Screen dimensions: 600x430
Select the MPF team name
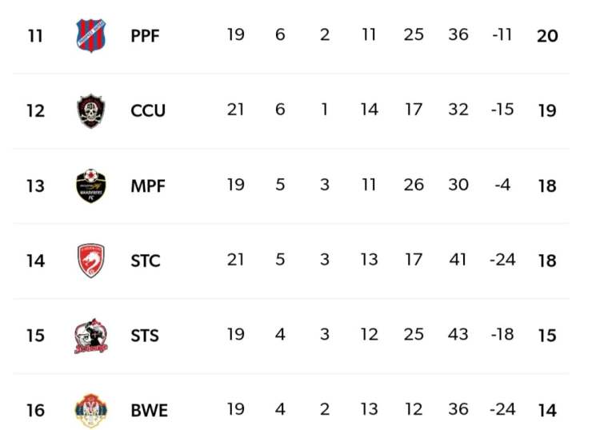click(147, 186)
